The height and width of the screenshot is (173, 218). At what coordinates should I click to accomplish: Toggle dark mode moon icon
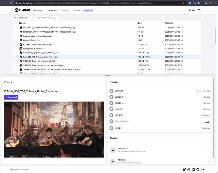[x=193, y=10]
